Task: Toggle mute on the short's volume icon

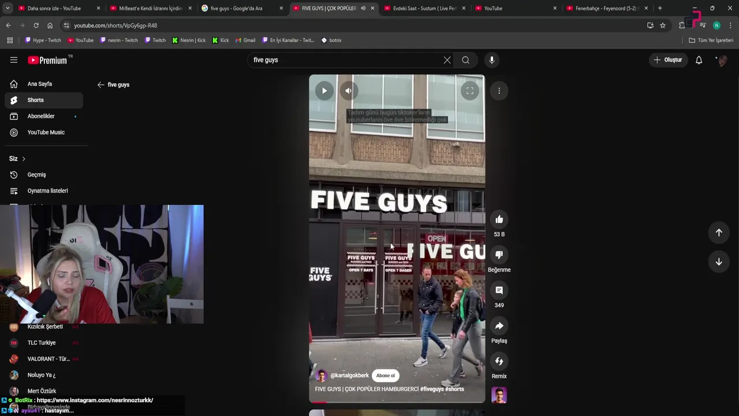Action: click(348, 91)
